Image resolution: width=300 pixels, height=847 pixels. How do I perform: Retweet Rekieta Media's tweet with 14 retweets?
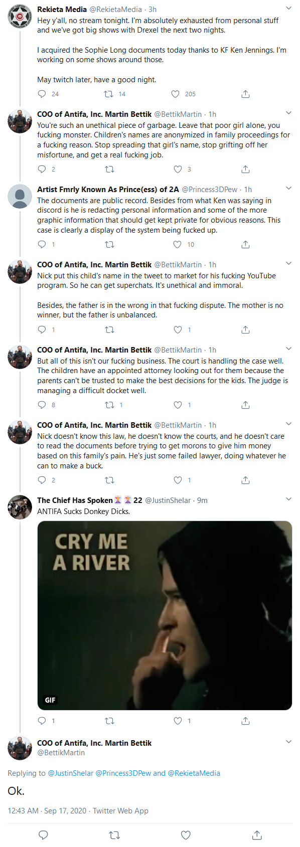[108, 94]
